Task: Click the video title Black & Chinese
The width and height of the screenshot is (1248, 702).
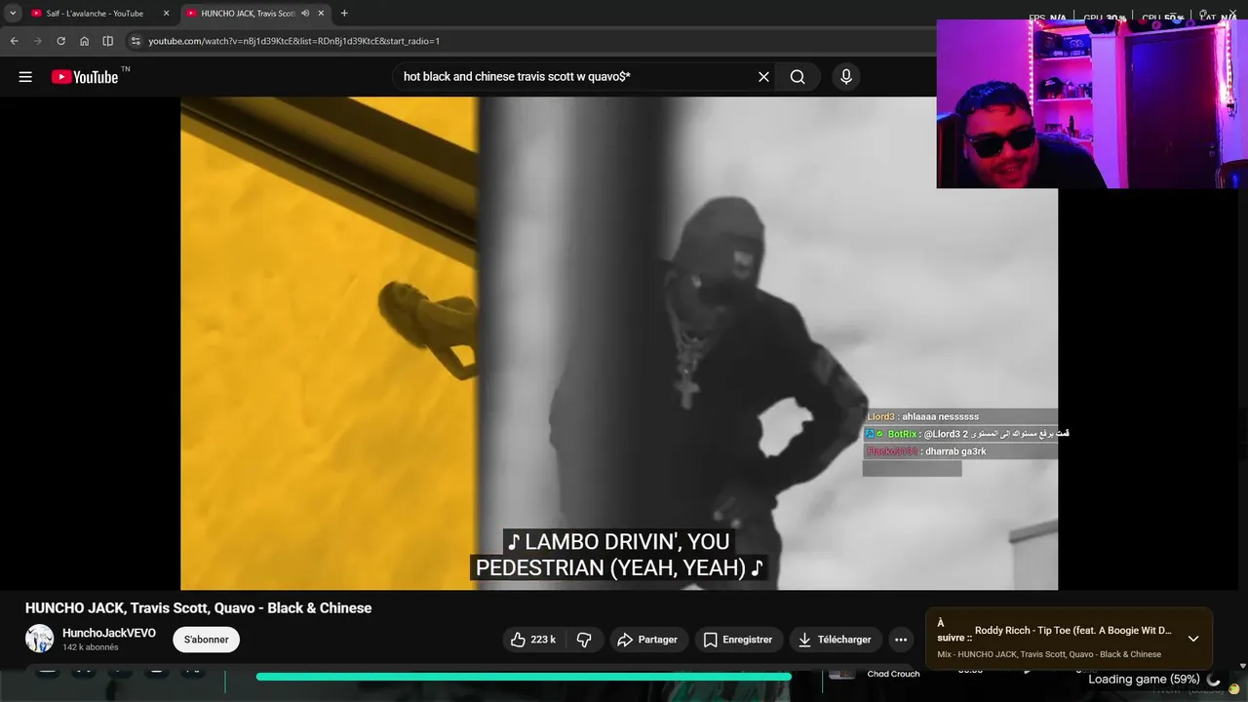Action: pyautogui.click(x=198, y=607)
